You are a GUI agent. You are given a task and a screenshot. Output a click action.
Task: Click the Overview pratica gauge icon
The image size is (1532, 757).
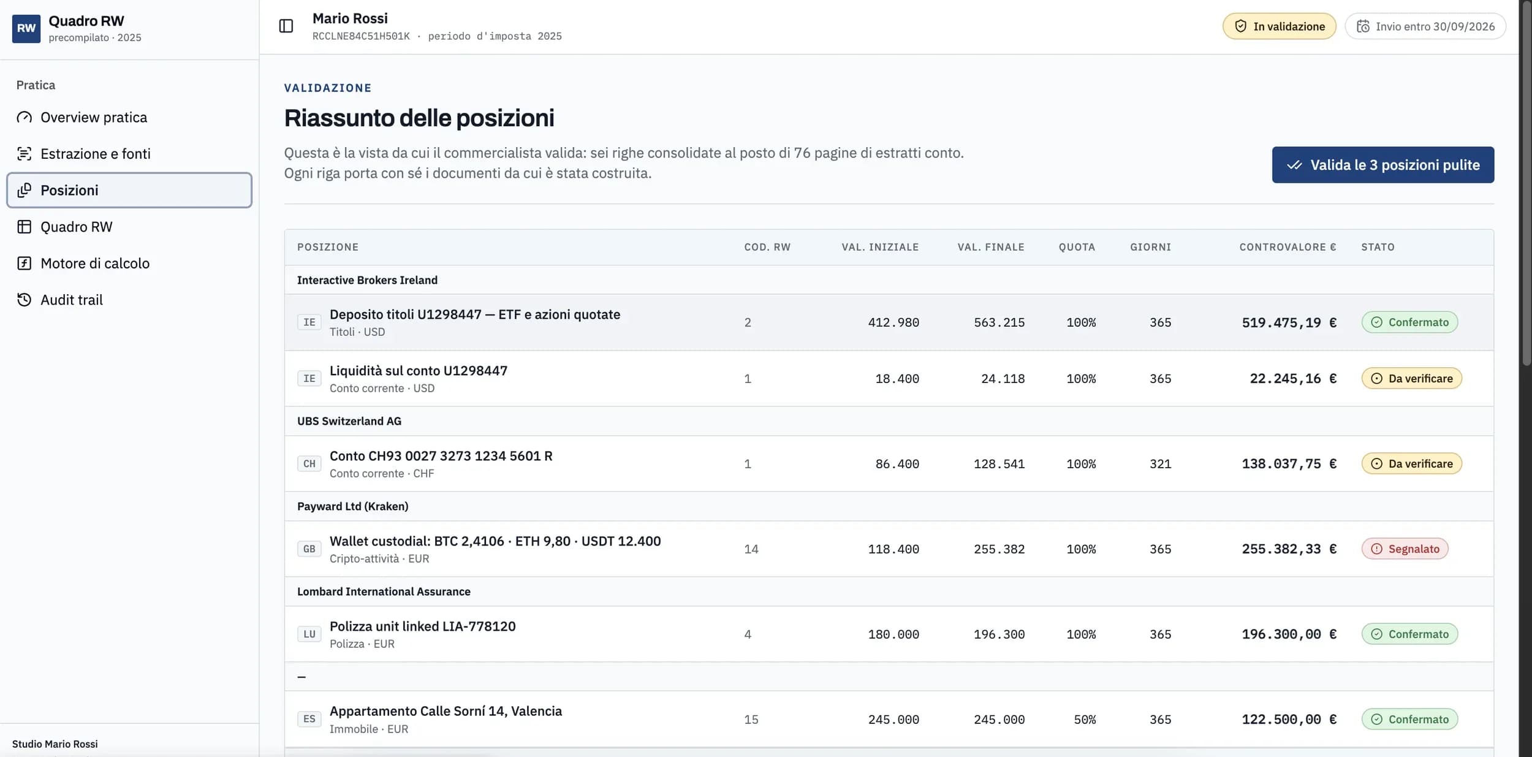click(25, 117)
